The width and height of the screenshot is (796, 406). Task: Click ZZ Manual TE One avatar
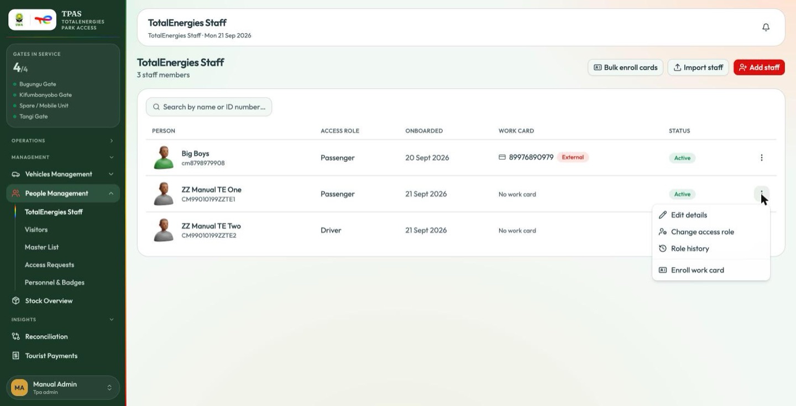point(164,194)
